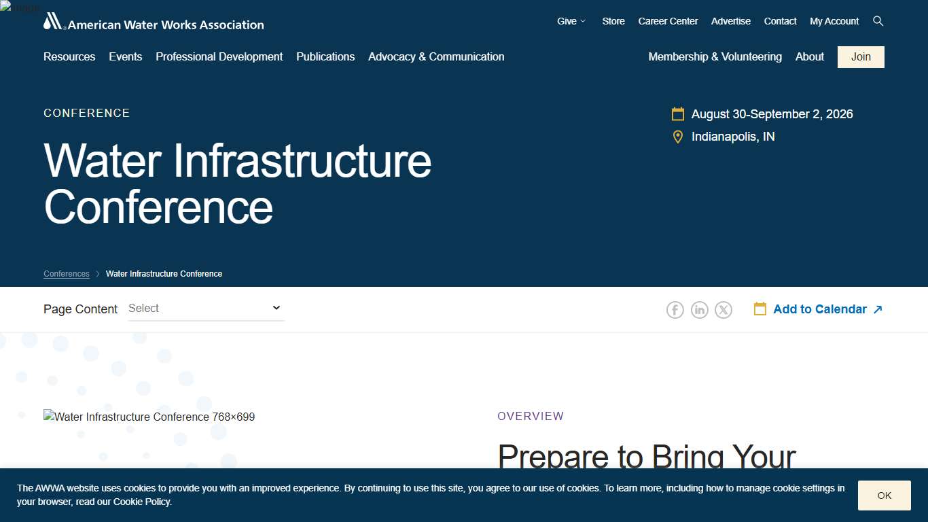
Task: Open the Membership & Volunteering menu
Action: click(715, 57)
